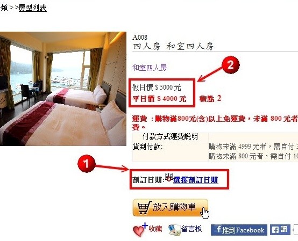Image resolution: width=298 pixels, height=241 pixels.
Task: Click the Facebook logo on 推到Facebook
Action: [x=218, y=230]
